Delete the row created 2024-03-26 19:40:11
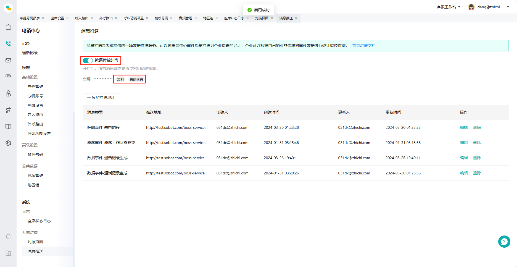517x267 pixels. (477, 158)
